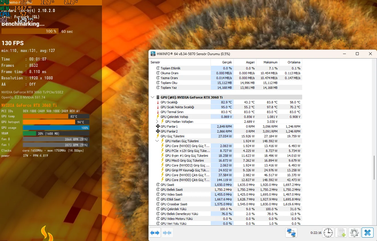Image resolution: width=377 pixels, height=241 pixels.
Task: Click the fan icon beside GPU Fanlar2
Action: [158, 131]
